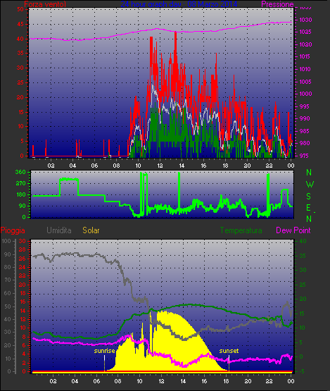Click the 40 value on temperature axis

(x=303, y=241)
